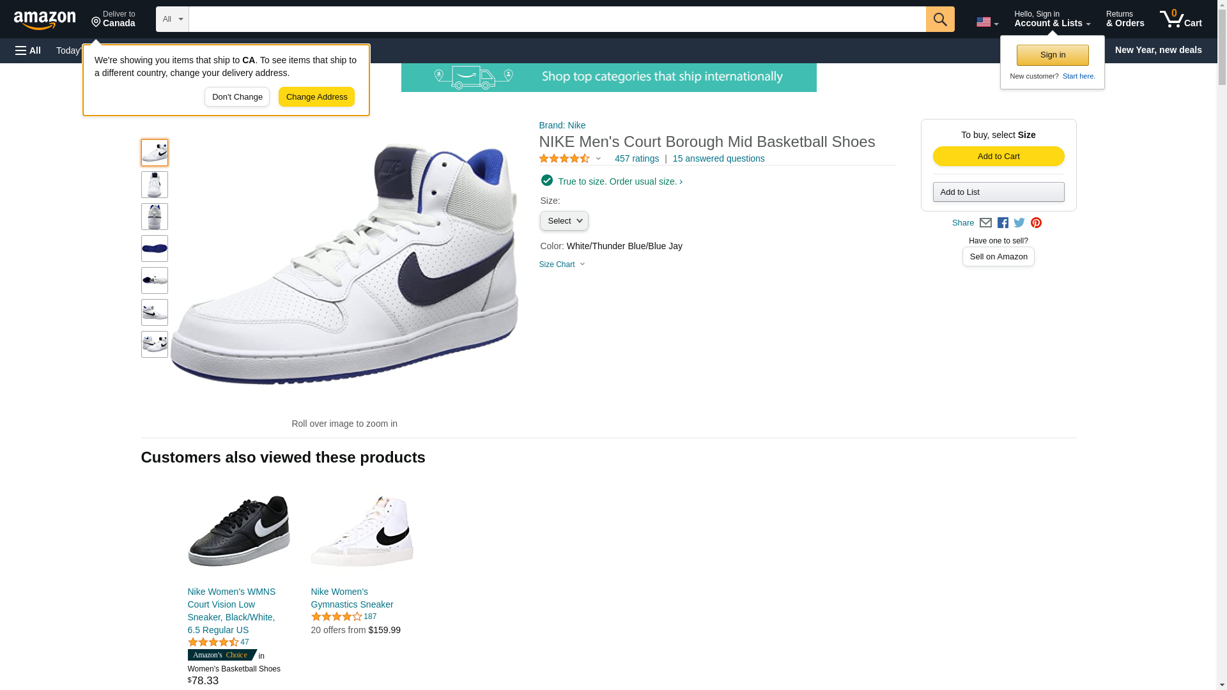Open Returns & Orders menu item
1227x690 pixels.
(1125, 19)
